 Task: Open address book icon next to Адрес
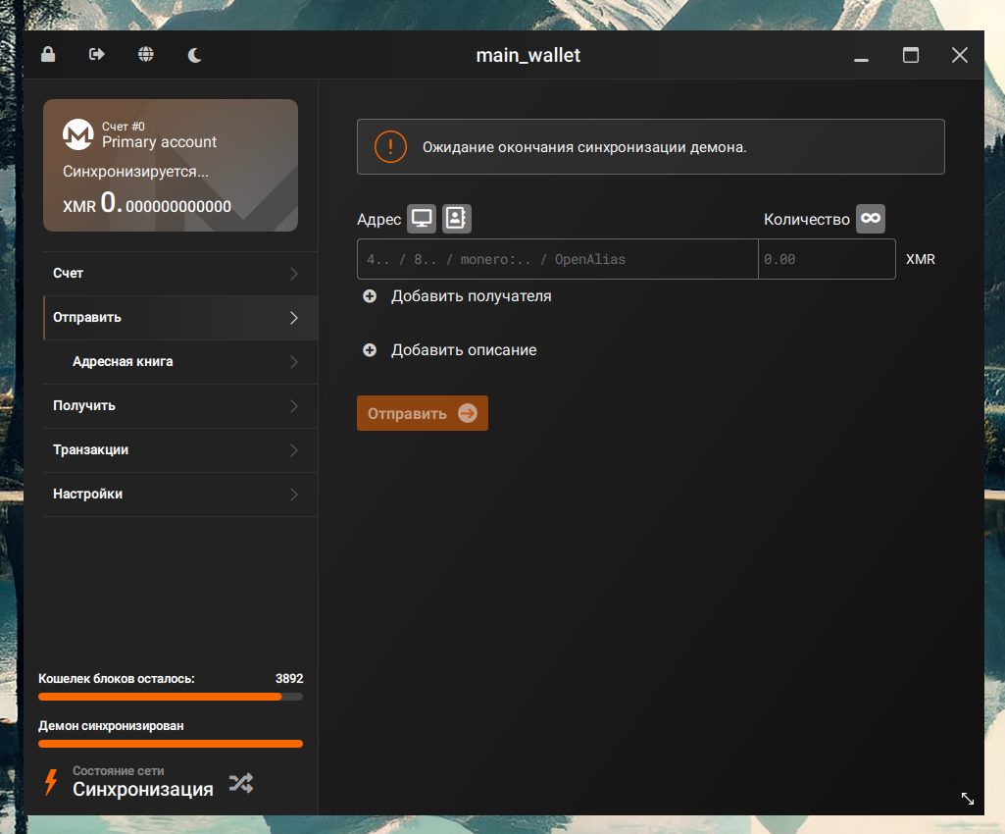tap(456, 219)
